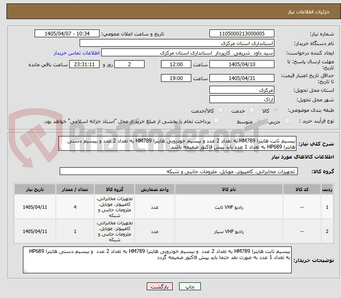This screenshot has height=298, width=341.
Task: Click the تعداد / مقدار column header
Action: 75,189
